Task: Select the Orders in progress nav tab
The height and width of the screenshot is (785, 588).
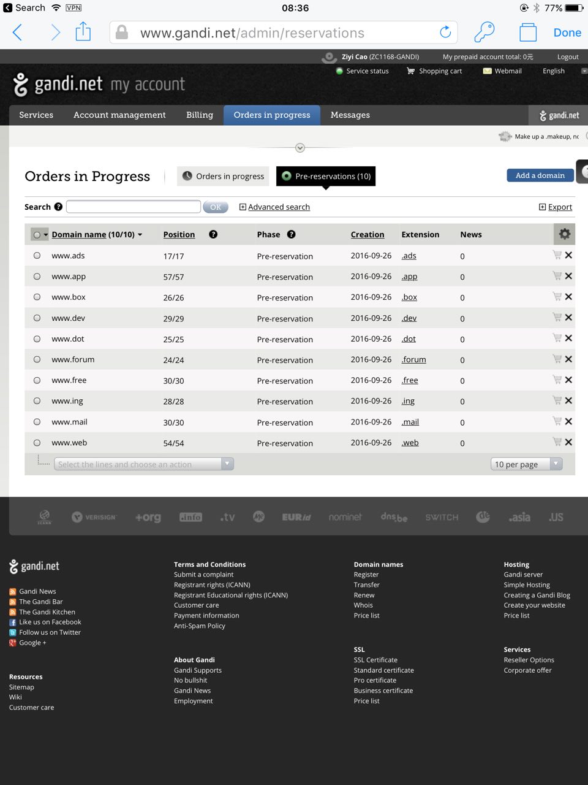Action: tap(272, 115)
